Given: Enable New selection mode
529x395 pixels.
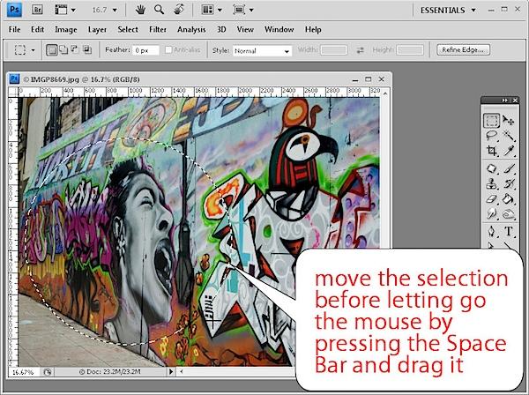Looking at the screenshot, I should tap(52, 50).
